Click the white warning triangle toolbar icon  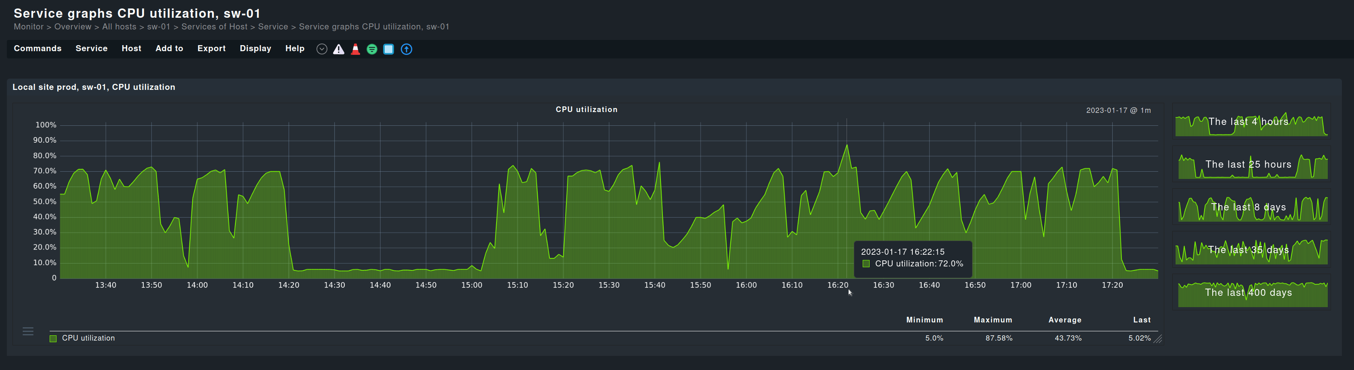pyautogui.click(x=338, y=49)
